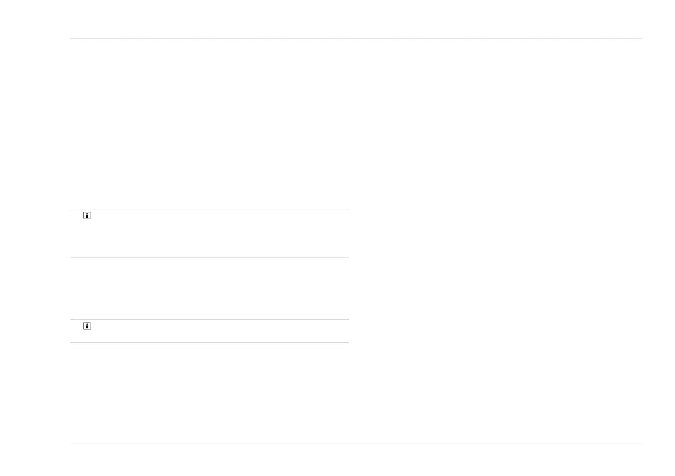
Task: Click the header rule at page top
Action: pos(356,39)
